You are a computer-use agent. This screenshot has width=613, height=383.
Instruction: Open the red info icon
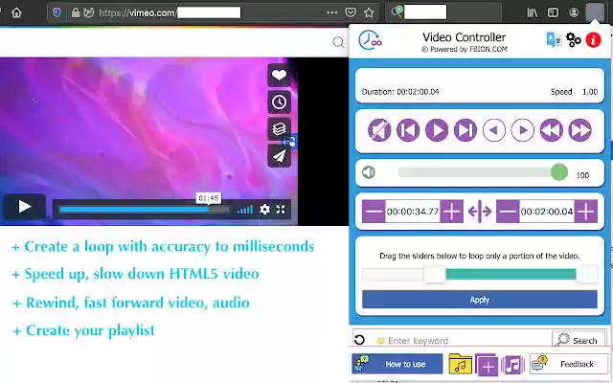(593, 40)
